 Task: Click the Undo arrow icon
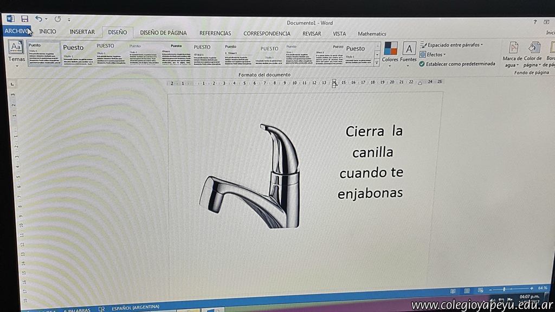tap(39, 19)
